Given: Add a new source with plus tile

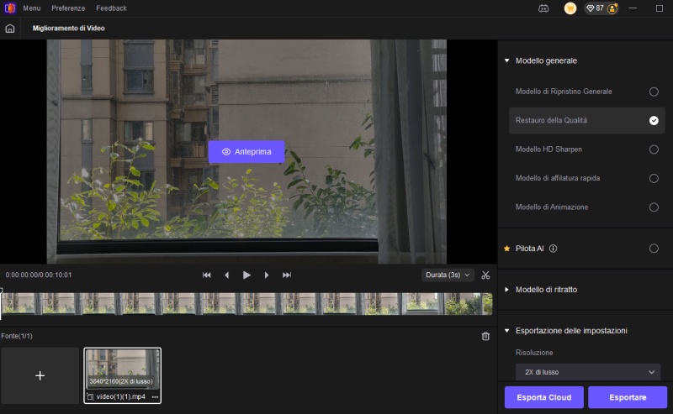Looking at the screenshot, I should 40,375.
